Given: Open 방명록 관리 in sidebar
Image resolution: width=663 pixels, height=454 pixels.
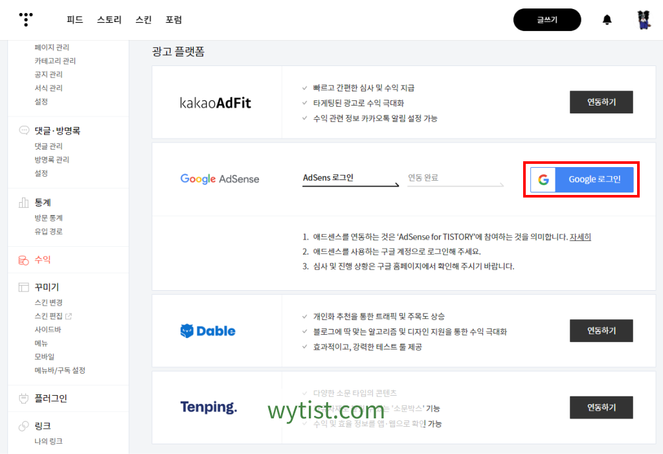Looking at the screenshot, I should tap(52, 159).
